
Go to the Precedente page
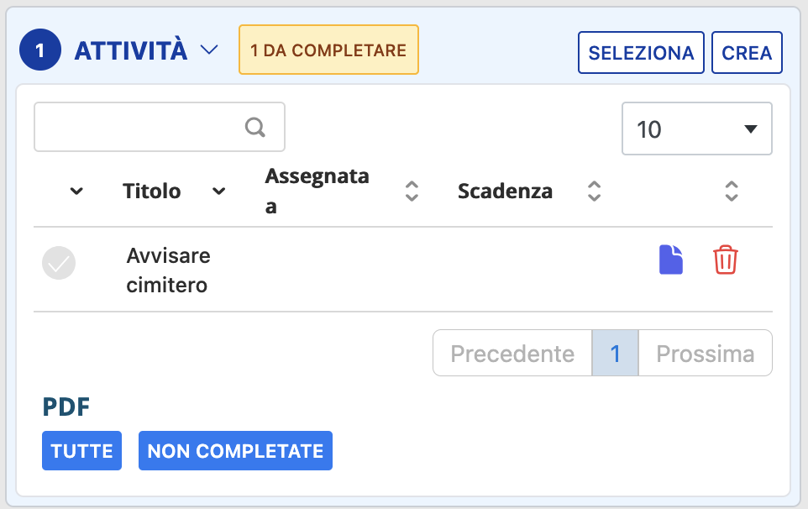[512, 353]
